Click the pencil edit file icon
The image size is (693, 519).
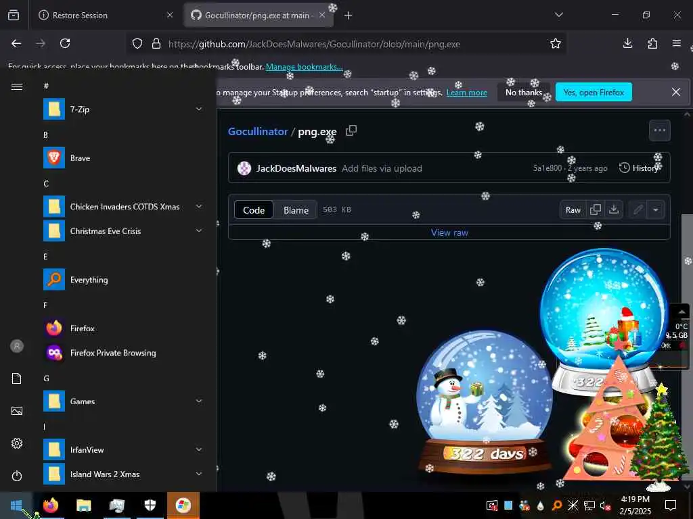[638, 209]
